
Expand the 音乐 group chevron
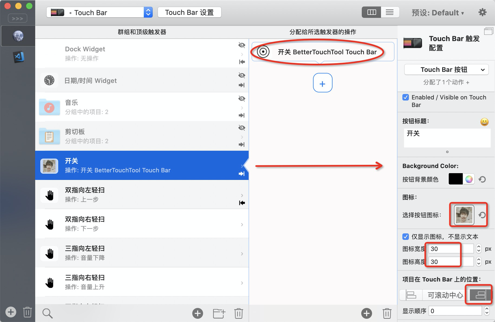(242, 108)
